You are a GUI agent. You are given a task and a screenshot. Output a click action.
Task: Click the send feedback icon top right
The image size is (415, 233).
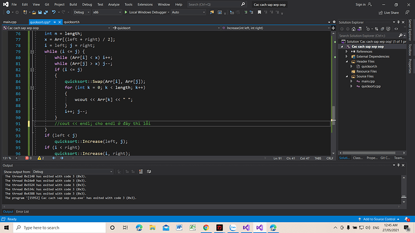[407, 12]
